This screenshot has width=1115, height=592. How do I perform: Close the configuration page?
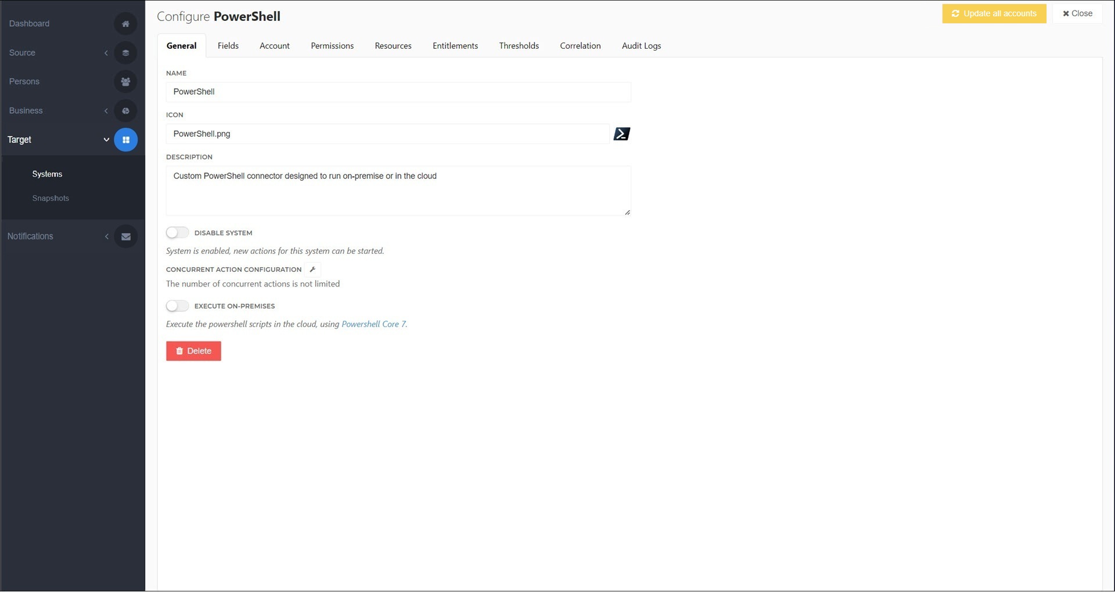click(1077, 13)
